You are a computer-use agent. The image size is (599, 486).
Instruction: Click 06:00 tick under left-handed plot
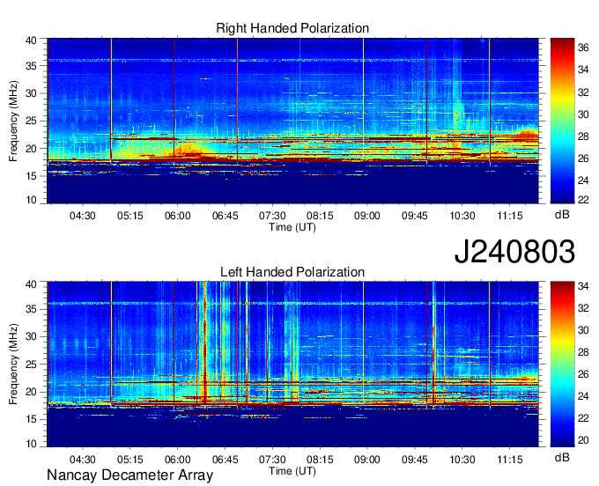pos(178,459)
